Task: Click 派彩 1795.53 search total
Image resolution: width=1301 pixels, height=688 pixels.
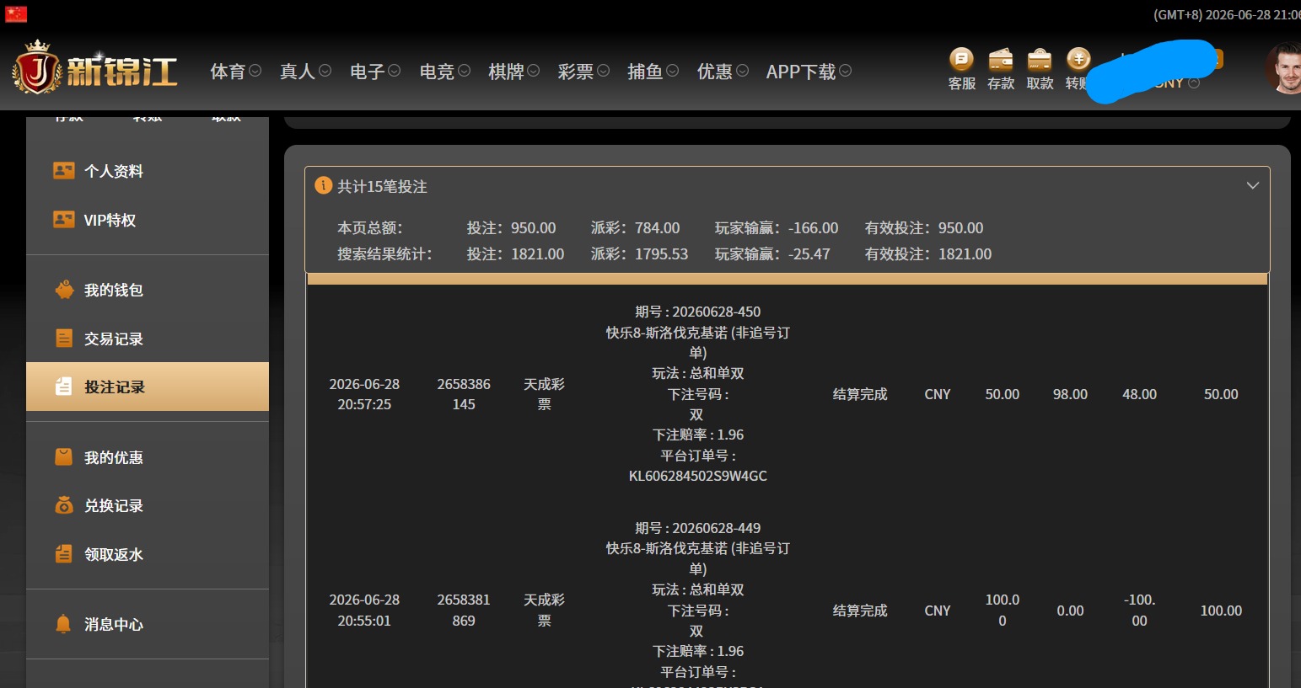Action: pos(639,253)
